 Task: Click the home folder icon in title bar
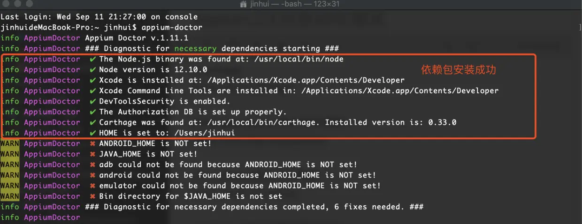(244, 4)
